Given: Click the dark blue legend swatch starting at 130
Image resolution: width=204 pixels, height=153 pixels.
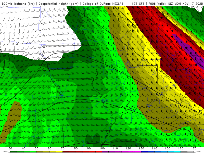Looking at the screenshot, I should [145, 151].
